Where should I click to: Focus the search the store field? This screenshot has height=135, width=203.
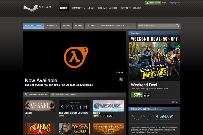click(x=156, y=26)
